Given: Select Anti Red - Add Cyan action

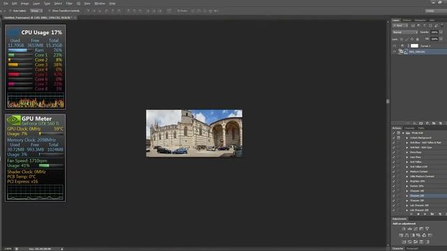Looking at the screenshot, I should pos(420,147).
